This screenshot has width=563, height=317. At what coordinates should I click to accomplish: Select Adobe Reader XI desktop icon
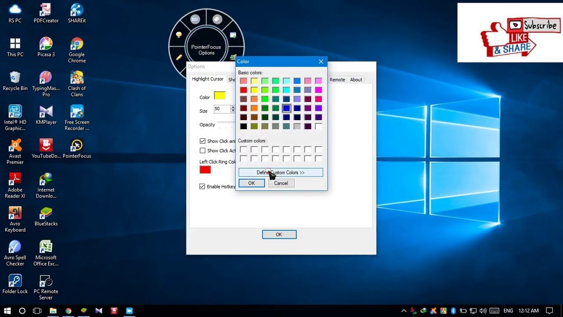(x=15, y=186)
